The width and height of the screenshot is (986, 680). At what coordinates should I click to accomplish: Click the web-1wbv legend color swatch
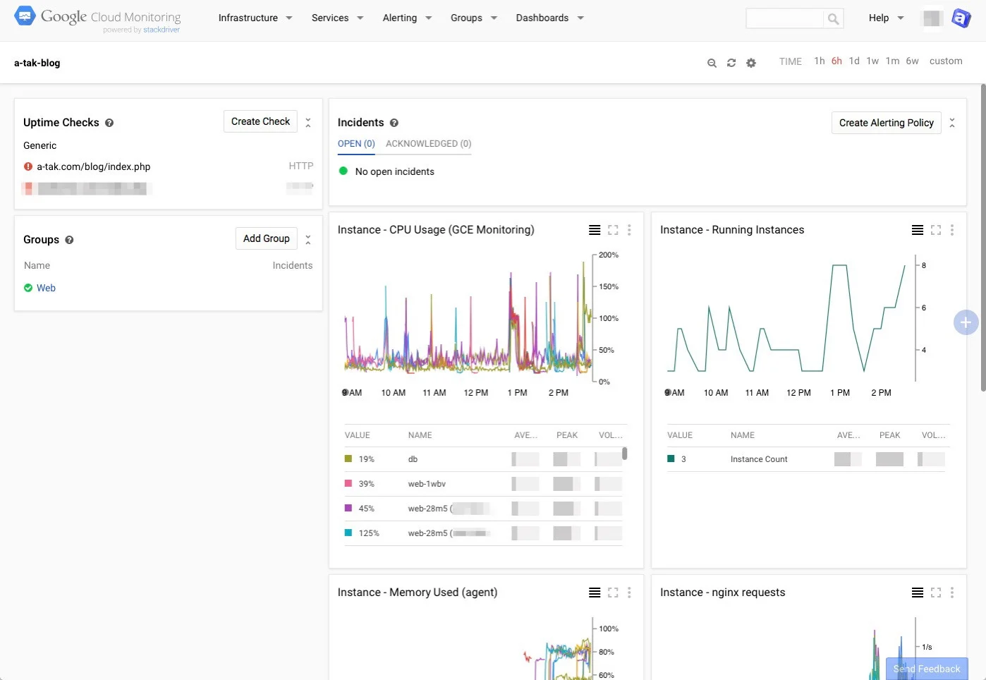point(348,483)
